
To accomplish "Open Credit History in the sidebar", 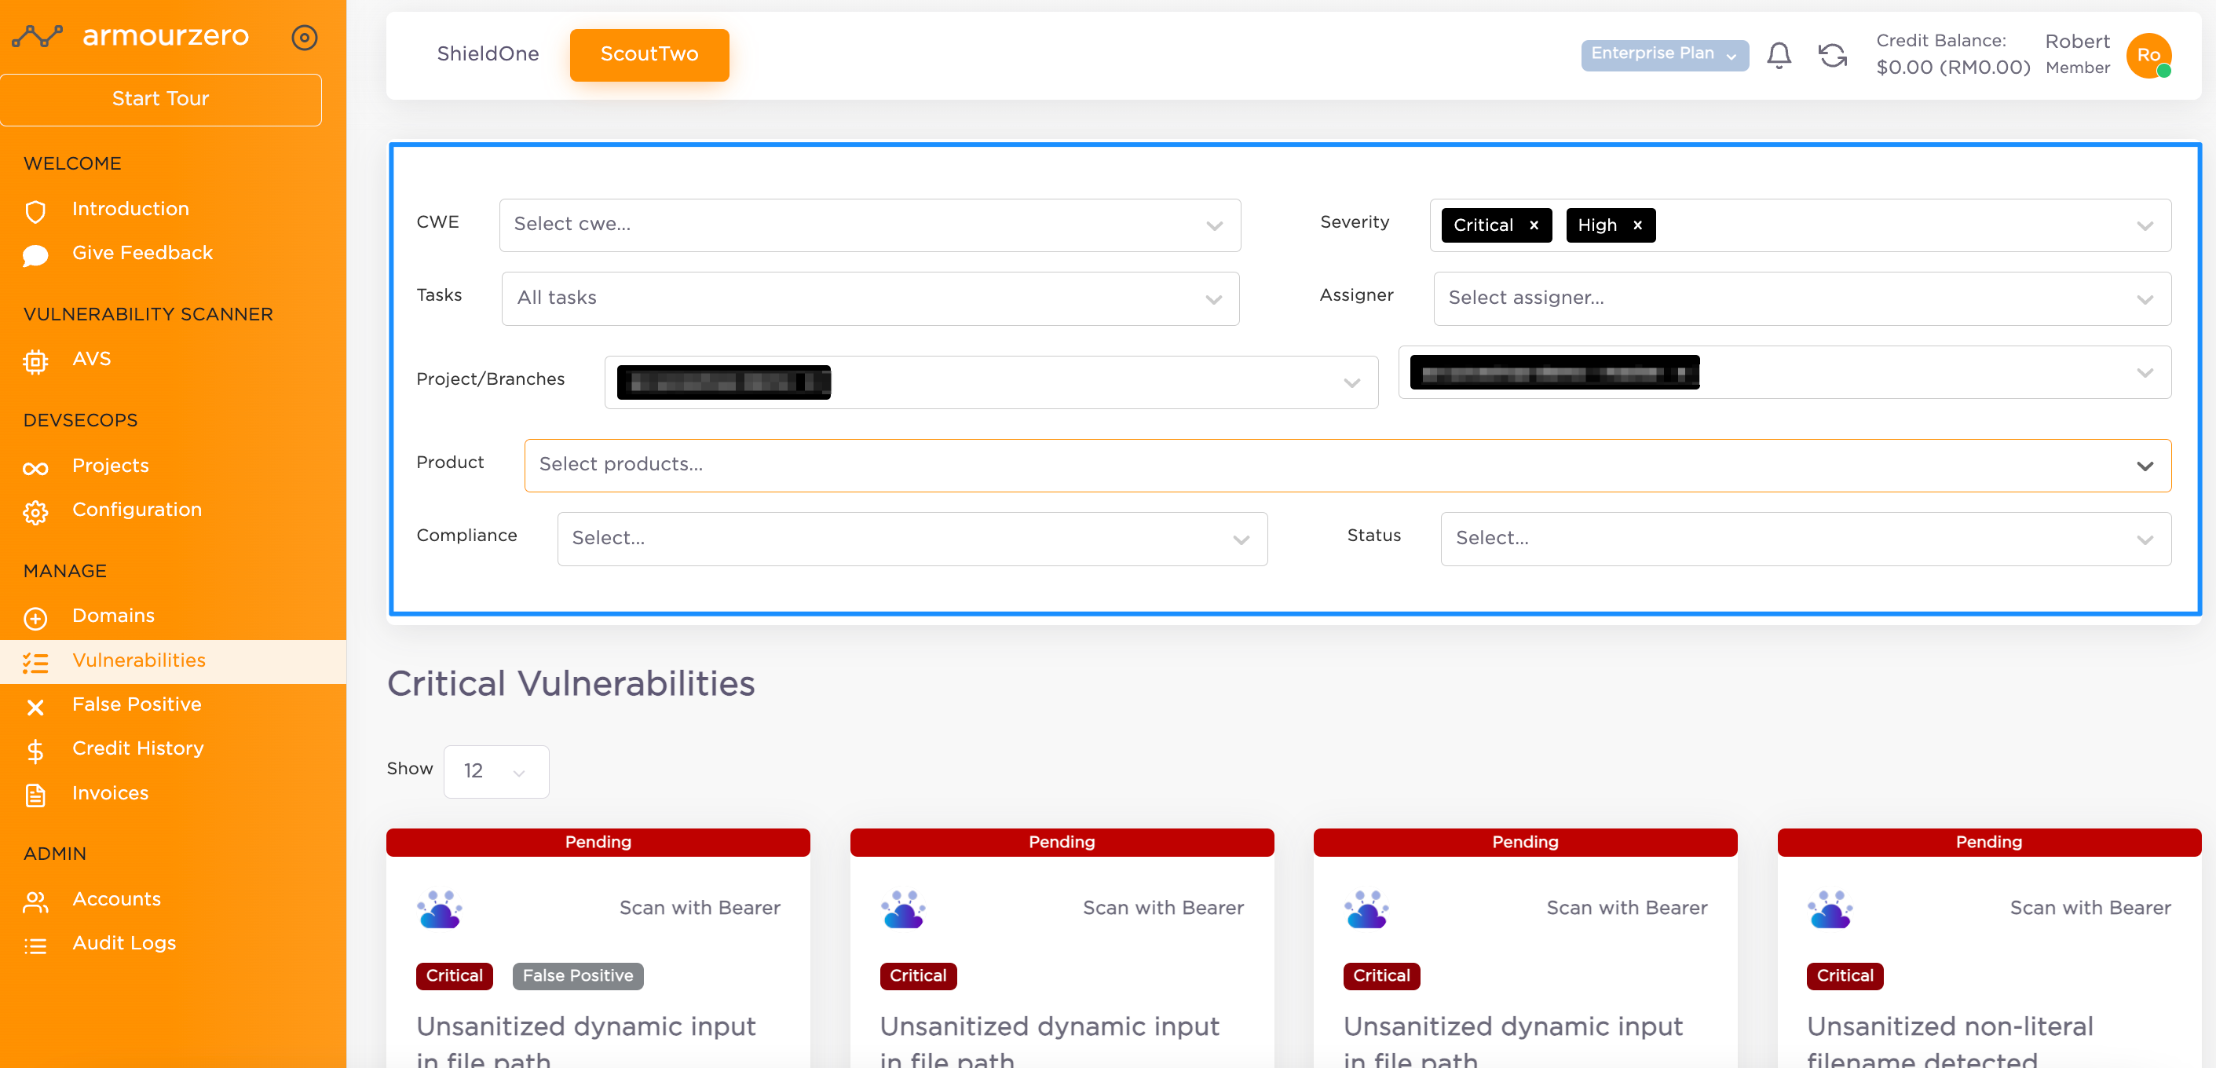I will point(137,748).
